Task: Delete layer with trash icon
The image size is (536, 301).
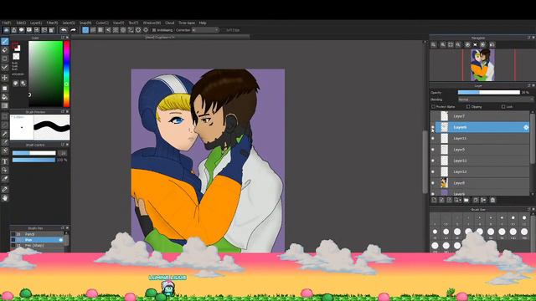Action: pos(492,200)
